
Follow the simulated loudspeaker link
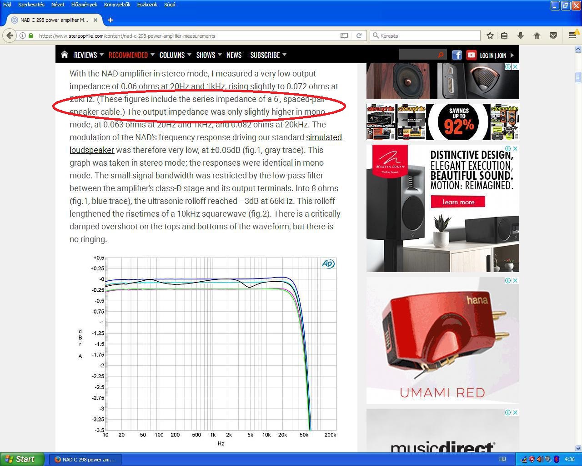point(206,143)
